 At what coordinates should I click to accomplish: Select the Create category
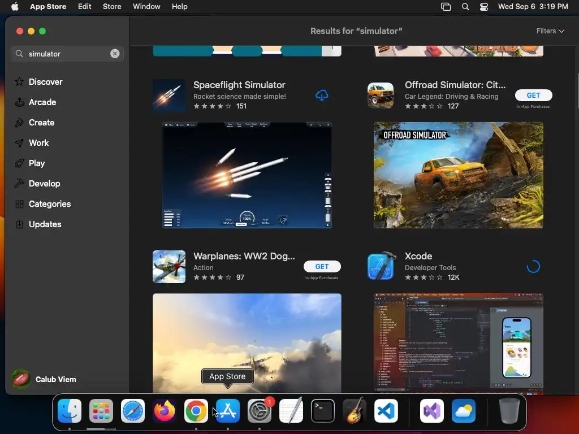(34, 123)
